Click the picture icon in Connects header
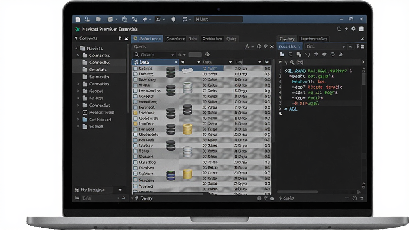Image resolution: width=409 pixels, height=230 pixels. pos(126,38)
